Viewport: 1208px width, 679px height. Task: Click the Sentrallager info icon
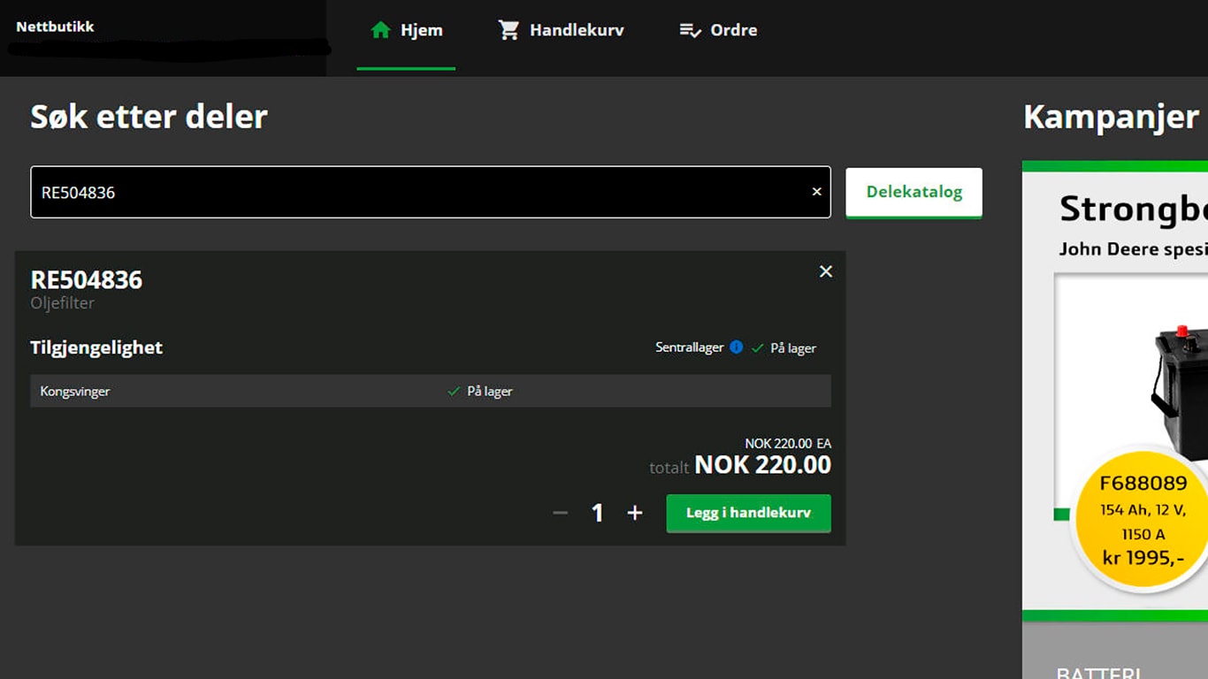click(736, 347)
